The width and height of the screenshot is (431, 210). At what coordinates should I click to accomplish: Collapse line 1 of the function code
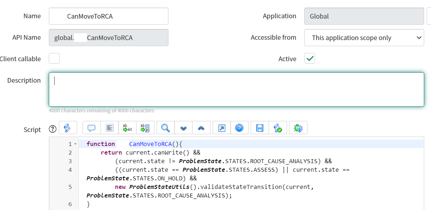(x=75, y=143)
